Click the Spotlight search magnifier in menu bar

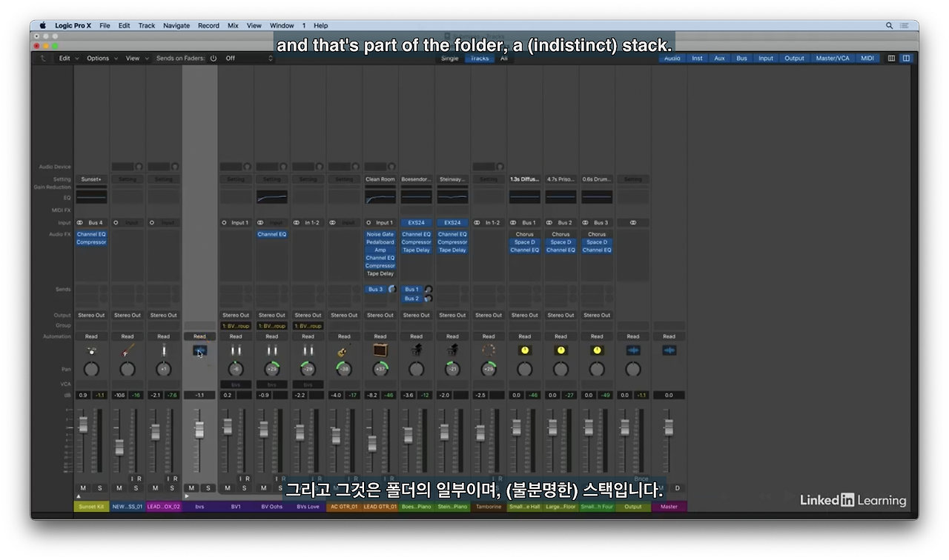pyautogui.click(x=890, y=25)
